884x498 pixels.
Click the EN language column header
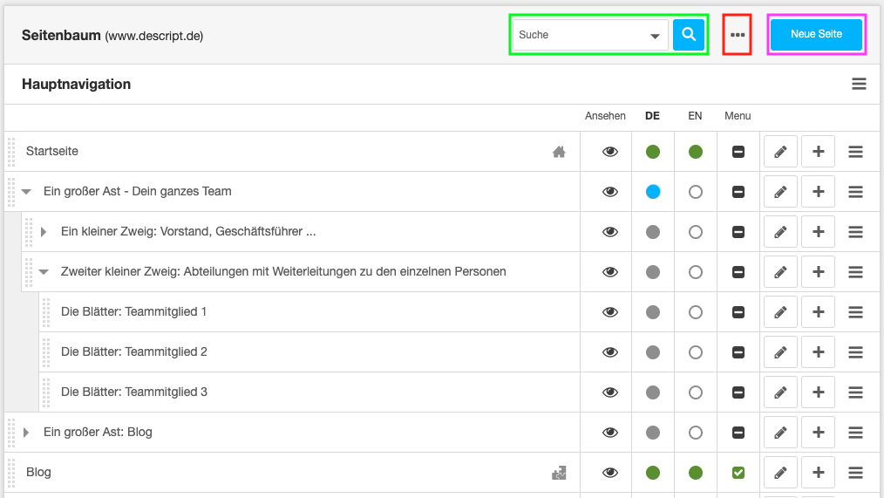(x=695, y=116)
